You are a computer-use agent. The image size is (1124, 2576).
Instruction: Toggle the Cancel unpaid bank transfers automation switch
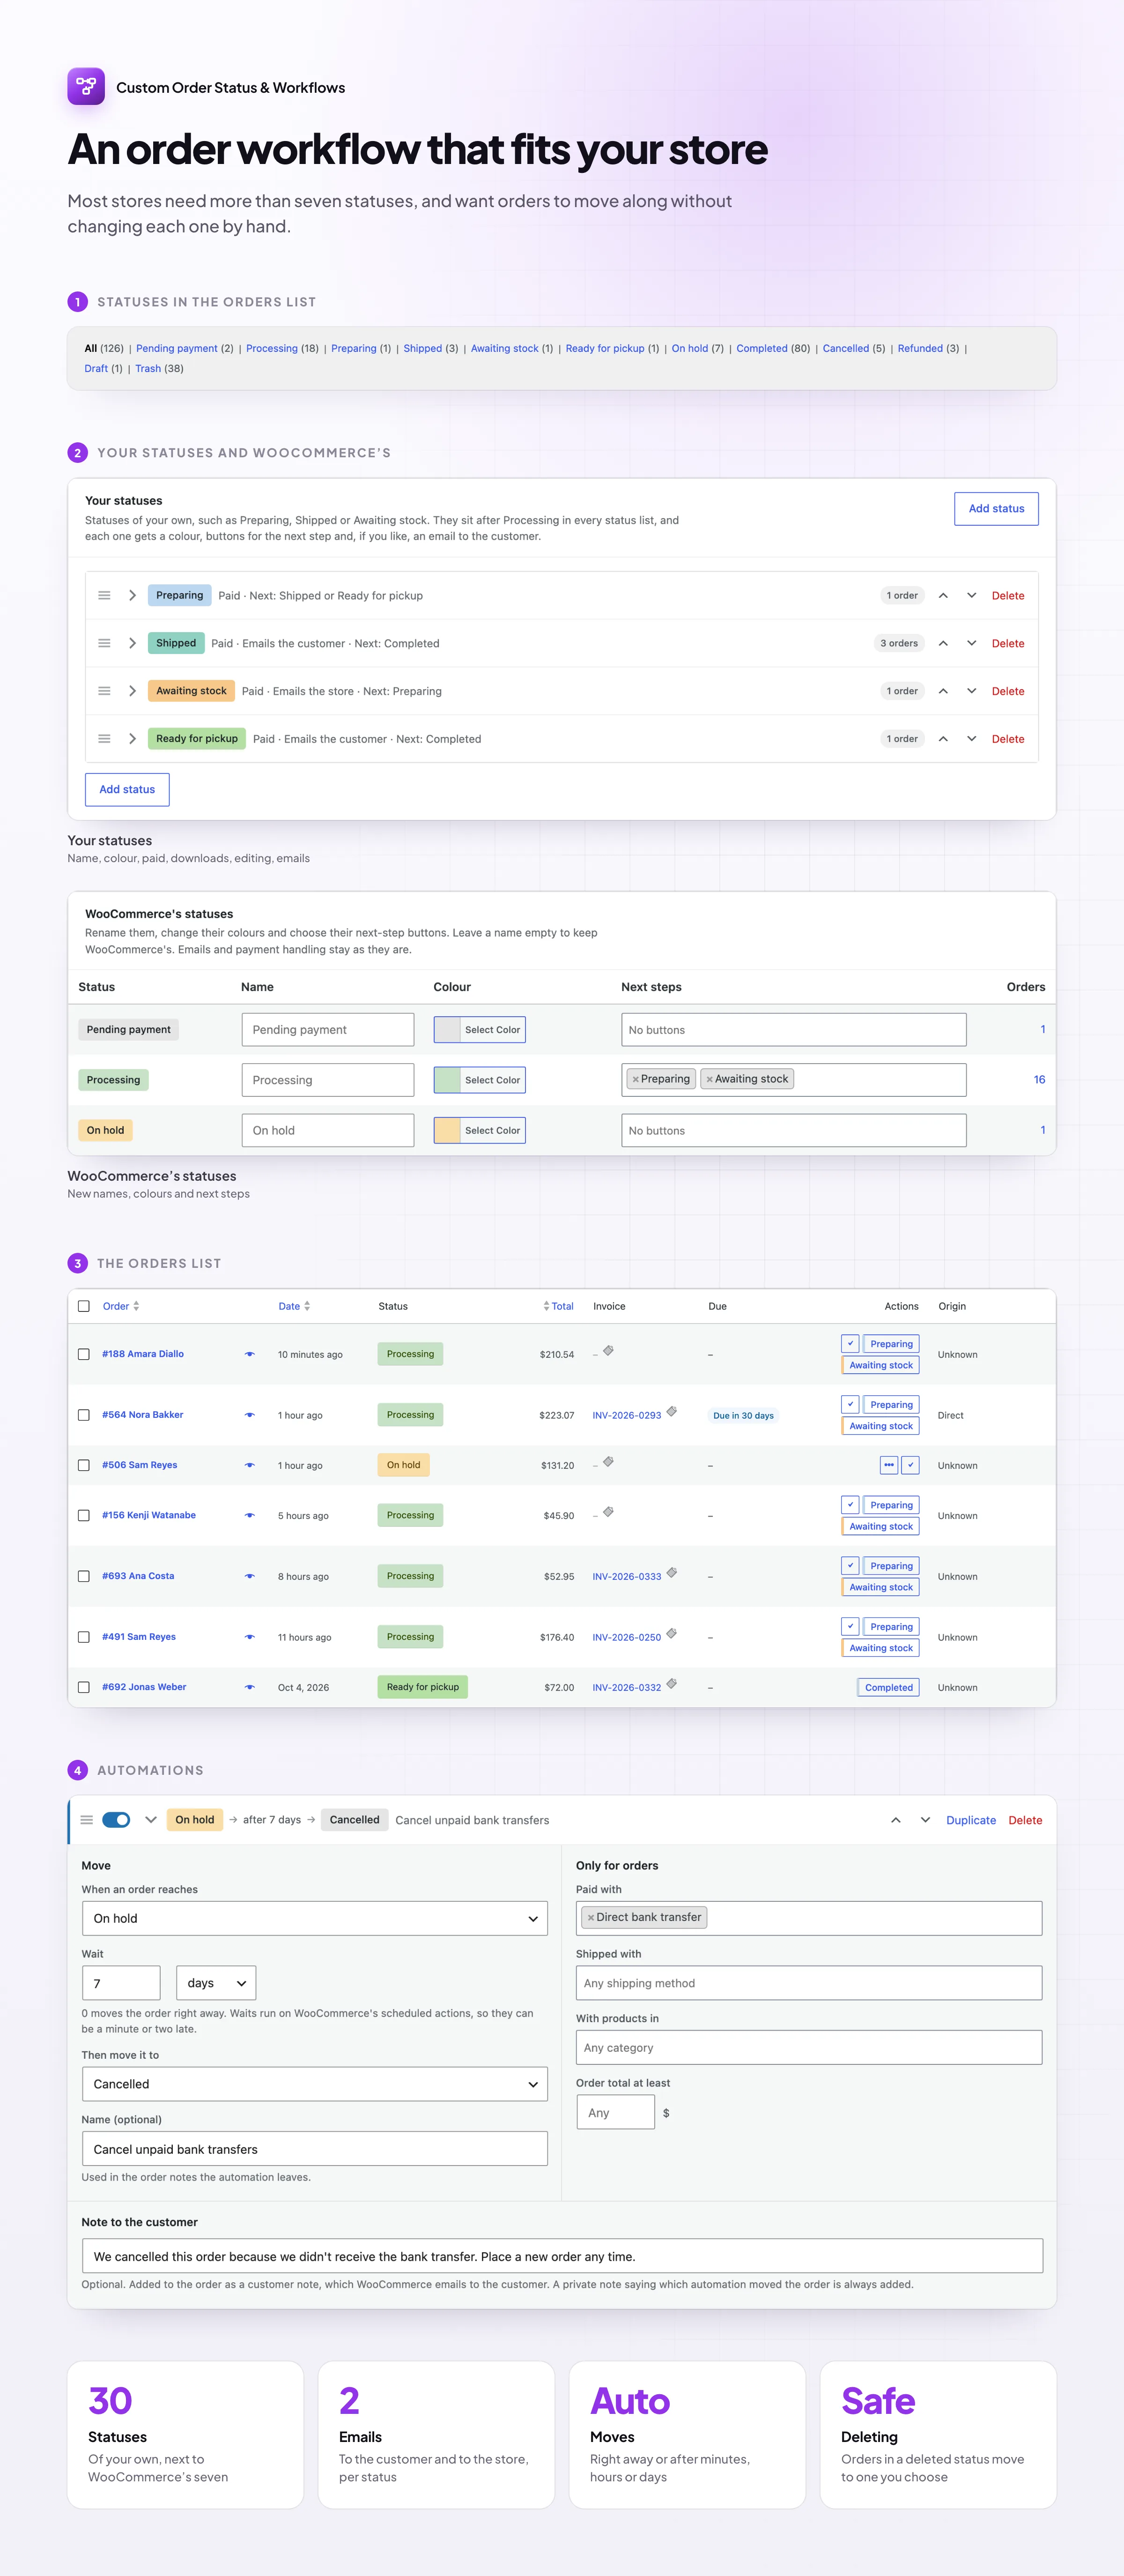pyautogui.click(x=116, y=1820)
